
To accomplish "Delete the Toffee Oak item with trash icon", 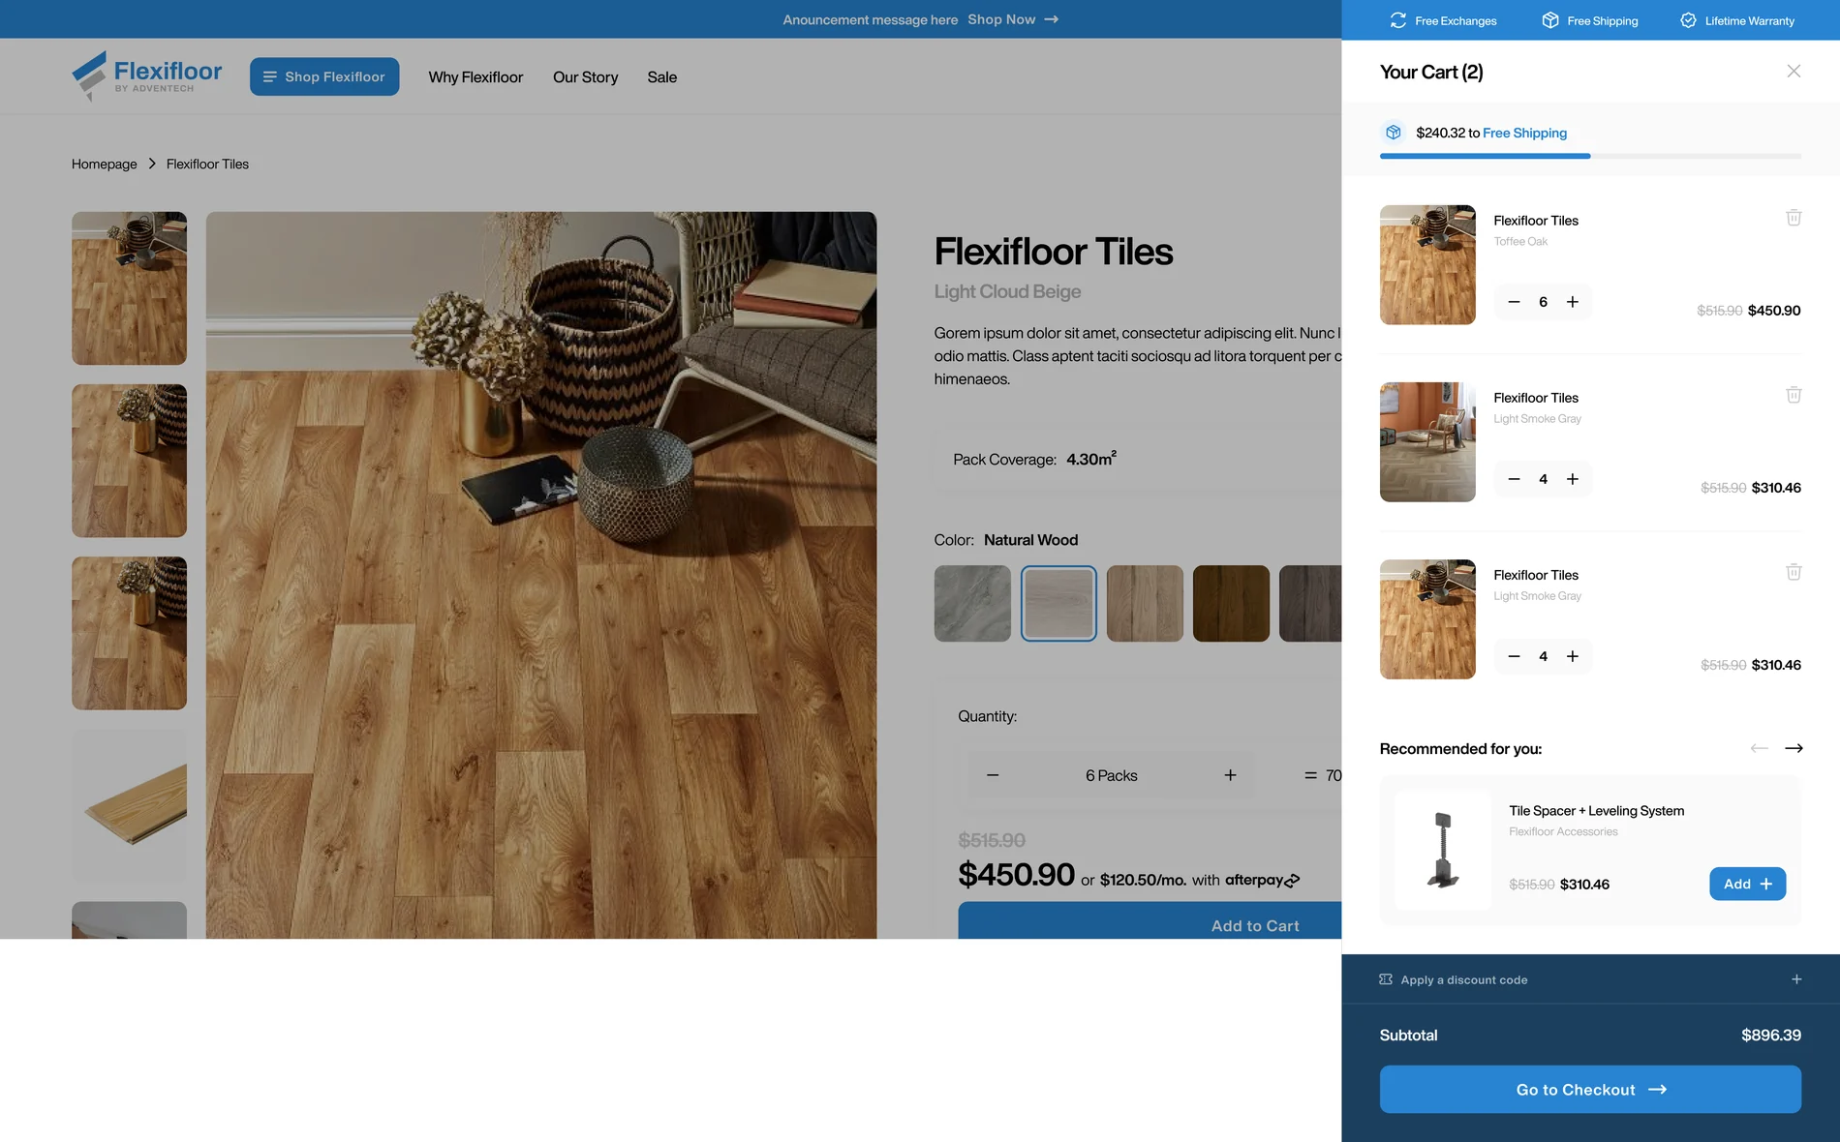I will tap(1794, 218).
